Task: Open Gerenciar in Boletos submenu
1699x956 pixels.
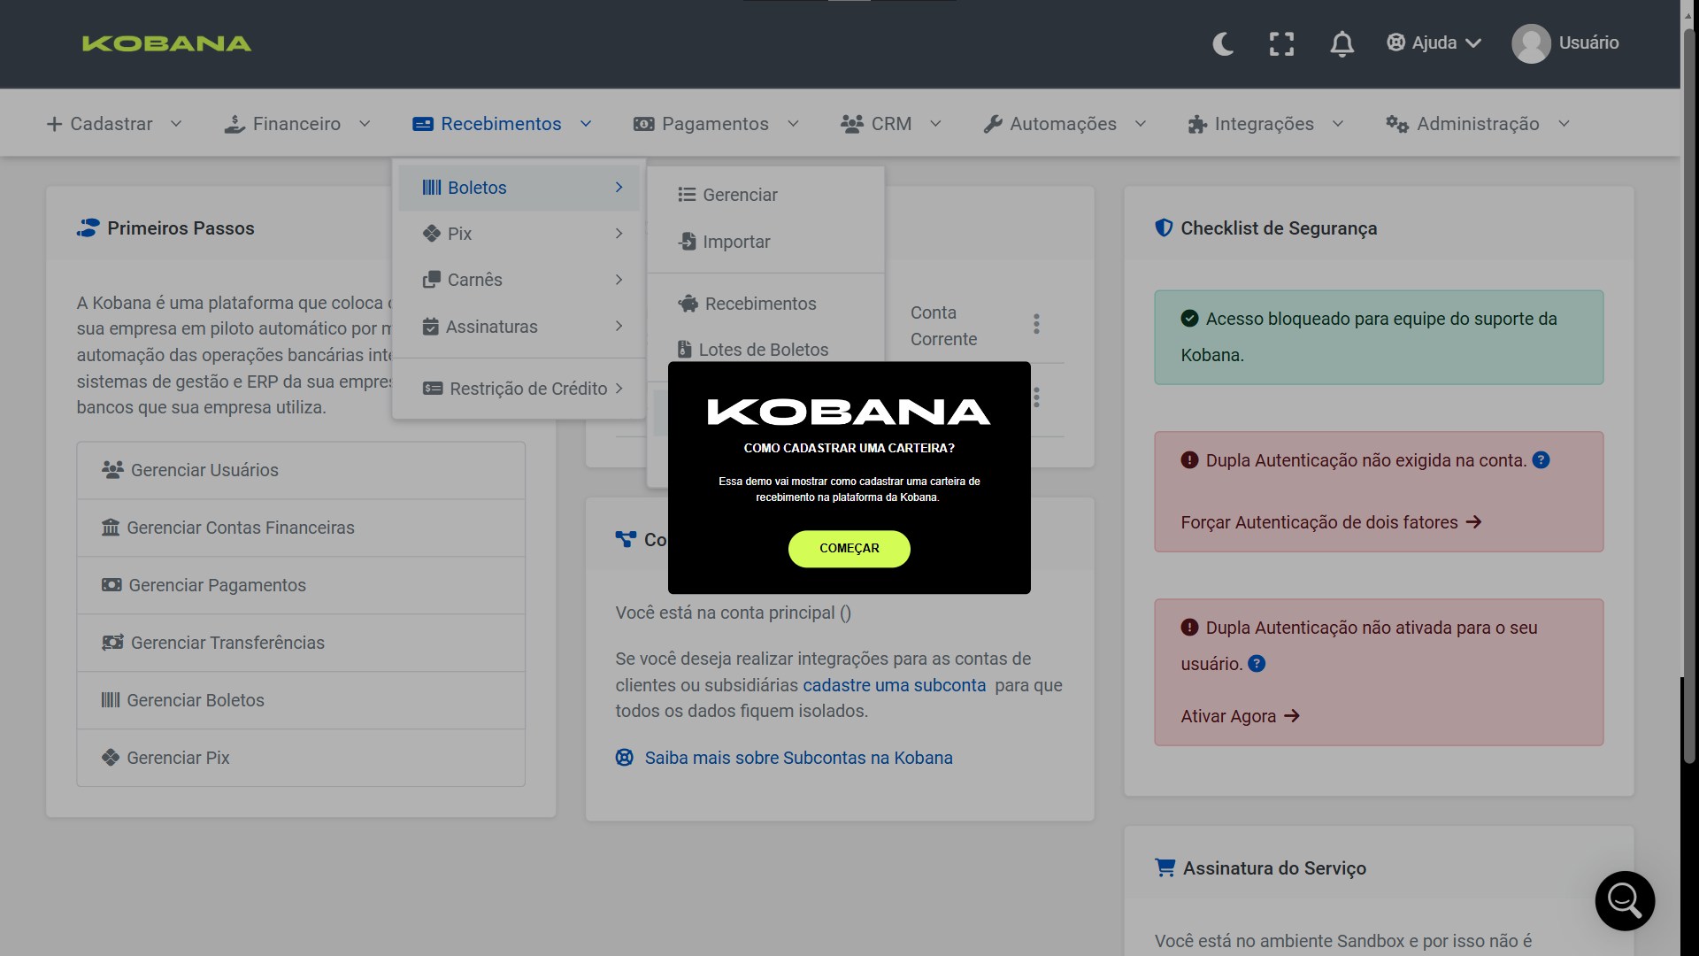Action: point(765,195)
